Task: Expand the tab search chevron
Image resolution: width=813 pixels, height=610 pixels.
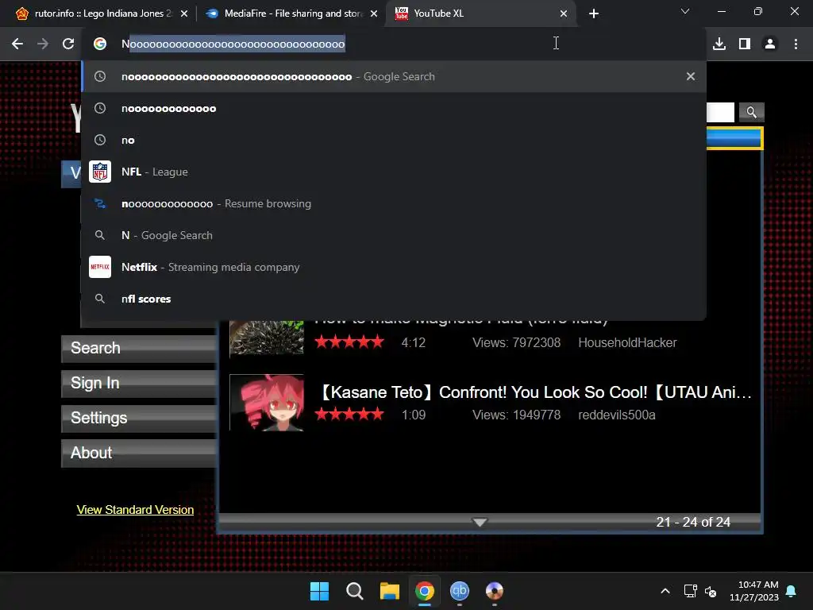Action: pyautogui.click(x=685, y=11)
